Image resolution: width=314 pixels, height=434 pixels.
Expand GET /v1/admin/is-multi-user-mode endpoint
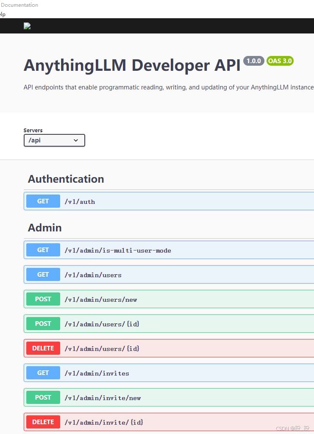click(169, 250)
